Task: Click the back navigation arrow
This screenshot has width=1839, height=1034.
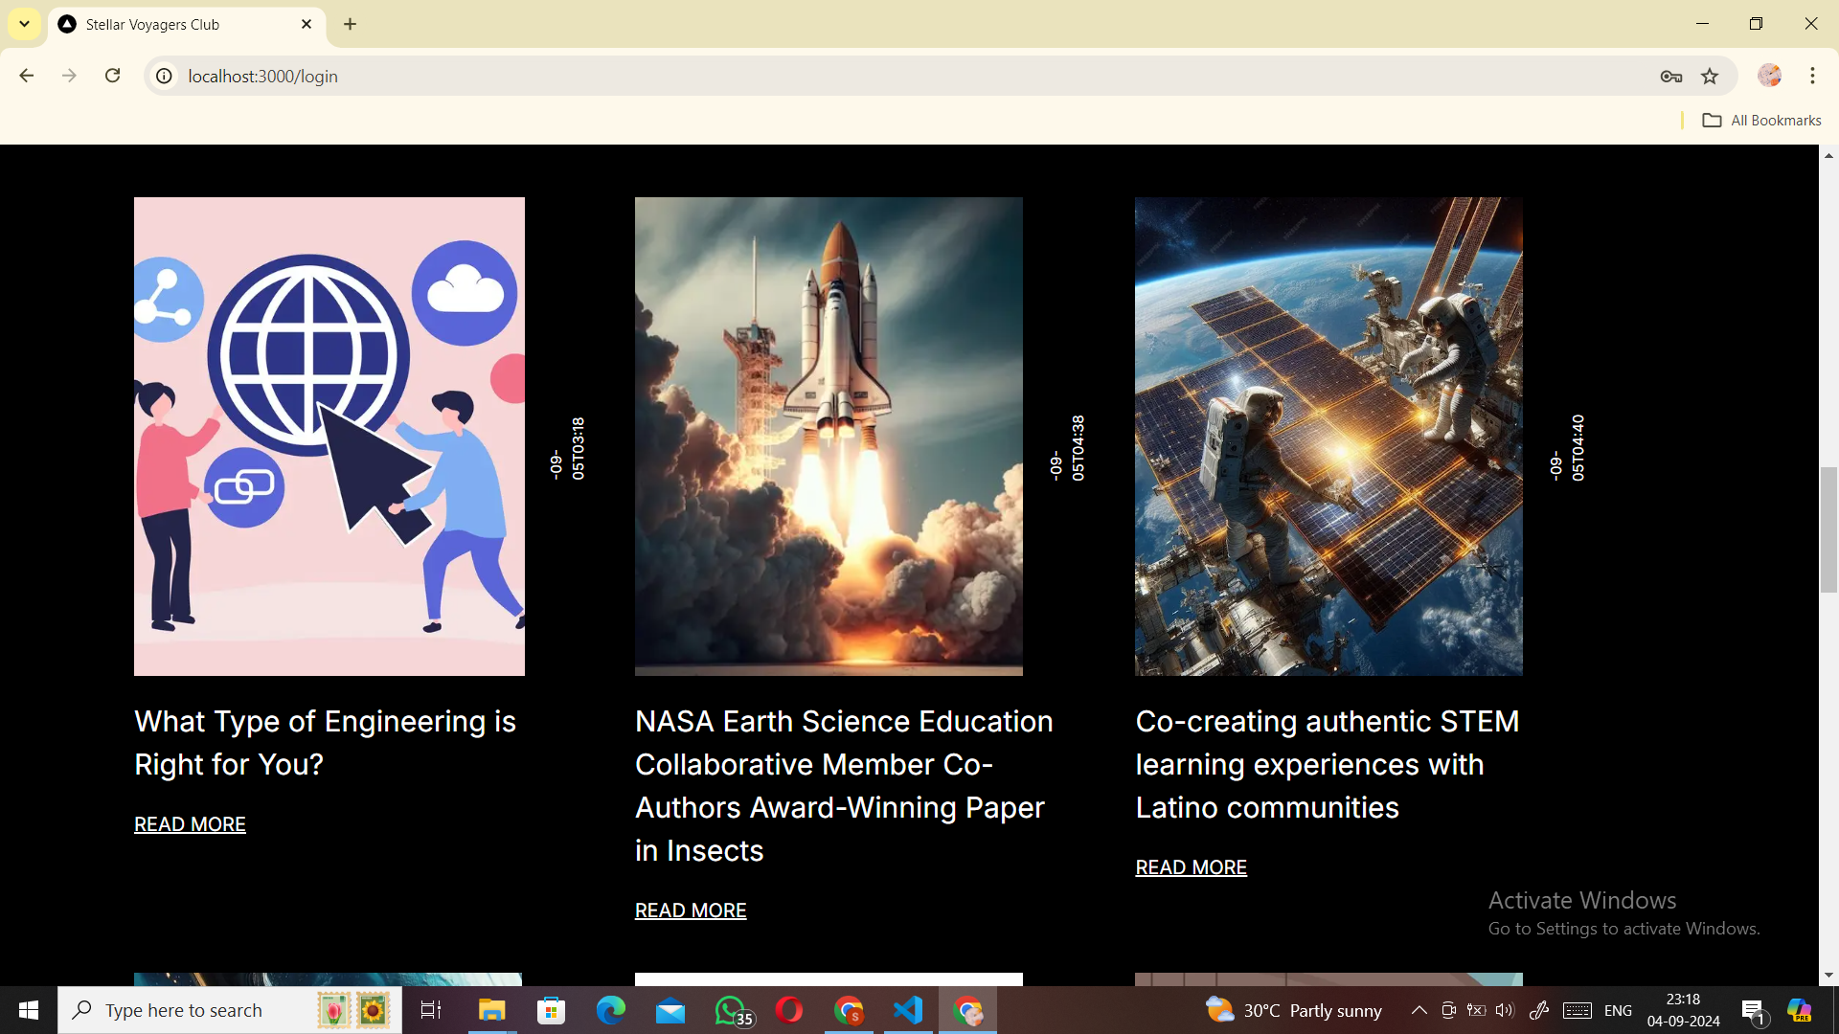Action: coord(27,76)
